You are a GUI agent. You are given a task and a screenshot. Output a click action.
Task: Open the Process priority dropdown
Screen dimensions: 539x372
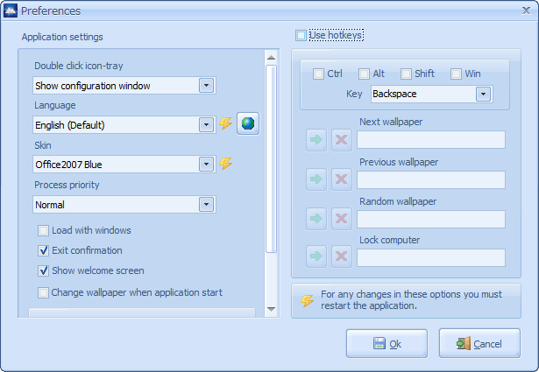[x=206, y=205]
